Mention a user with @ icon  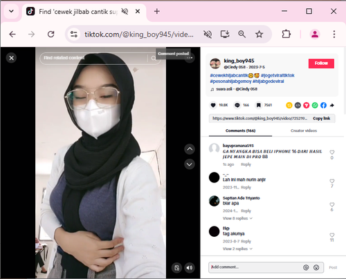[306, 267]
